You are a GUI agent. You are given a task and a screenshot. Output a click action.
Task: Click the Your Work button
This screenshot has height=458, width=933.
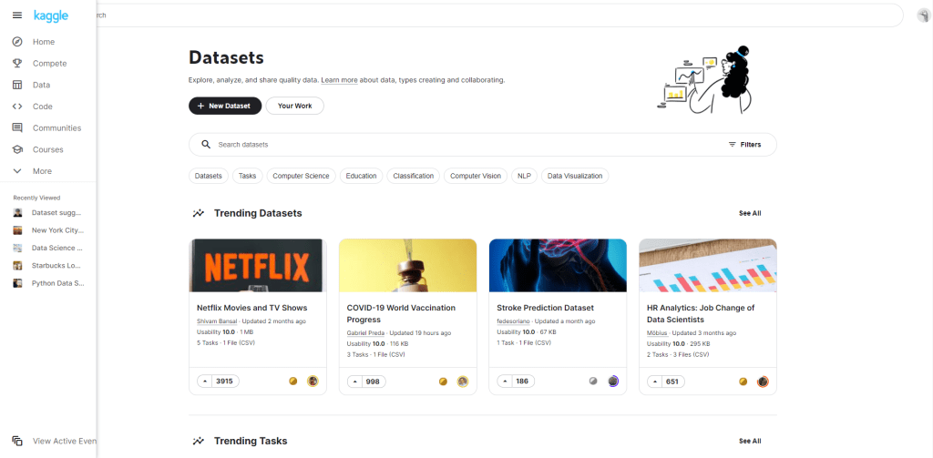coord(294,106)
